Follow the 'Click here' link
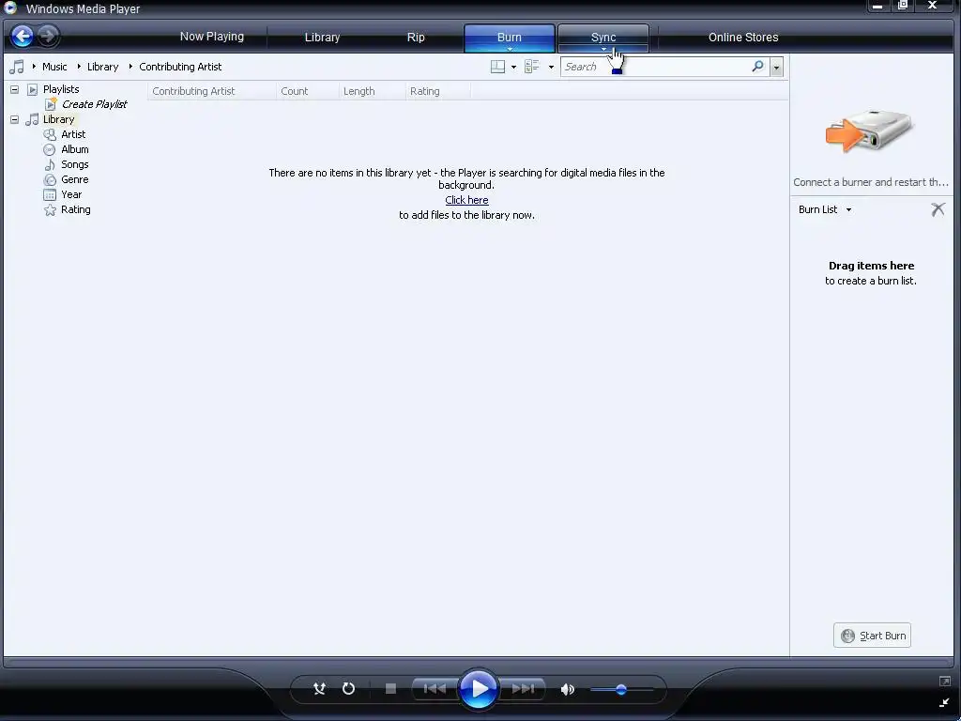Image resolution: width=961 pixels, height=721 pixels. click(466, 200)
